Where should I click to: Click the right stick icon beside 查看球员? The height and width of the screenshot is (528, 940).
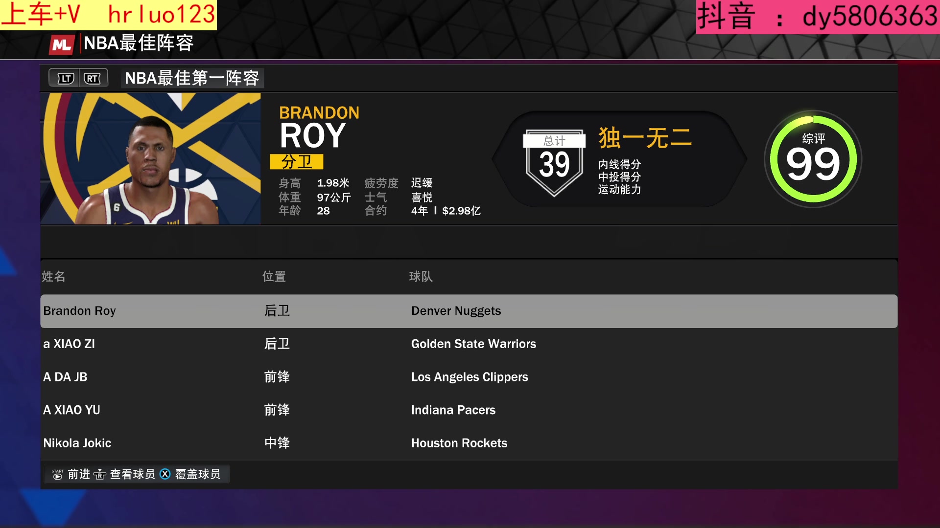[100, 474]
